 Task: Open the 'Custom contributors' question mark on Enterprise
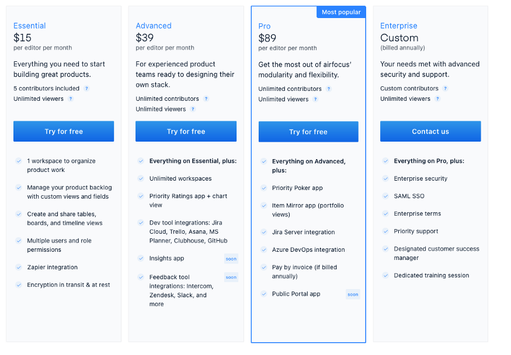(x=446, y=89)
